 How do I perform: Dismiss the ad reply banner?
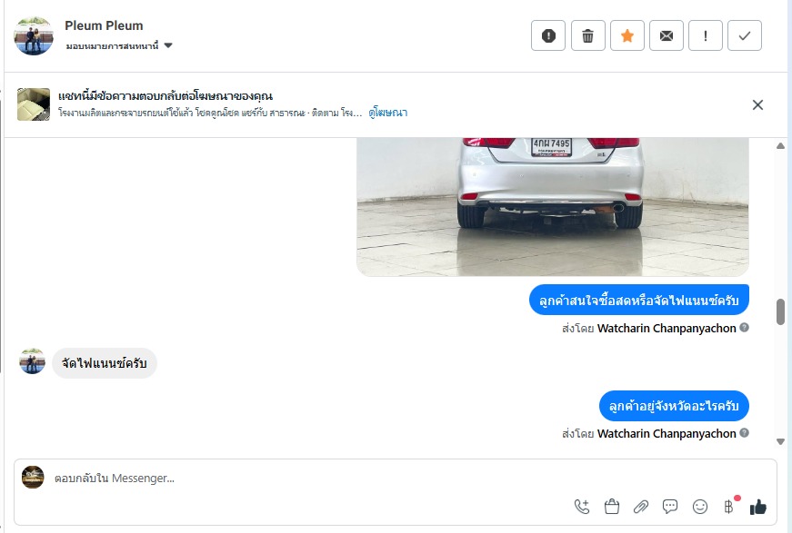tap(757, 104)
